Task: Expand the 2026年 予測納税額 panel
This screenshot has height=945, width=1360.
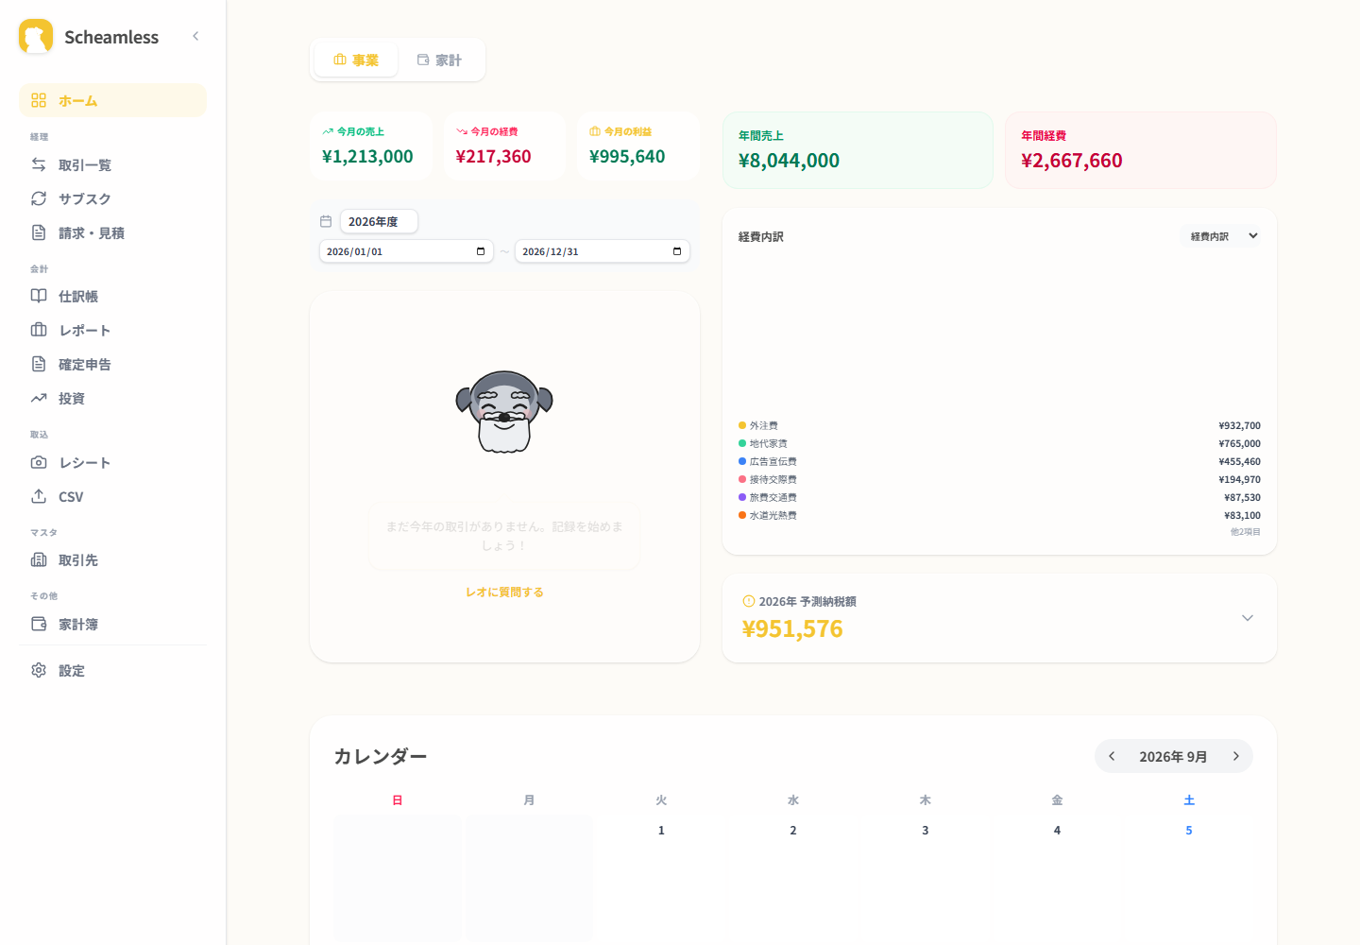Action: pyautogui.click(x=1247, y=618)
